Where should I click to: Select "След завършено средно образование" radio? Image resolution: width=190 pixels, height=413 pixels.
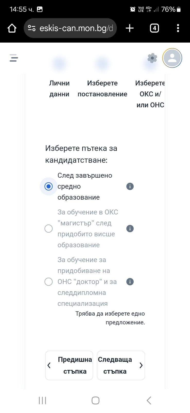tap(49, 186)
